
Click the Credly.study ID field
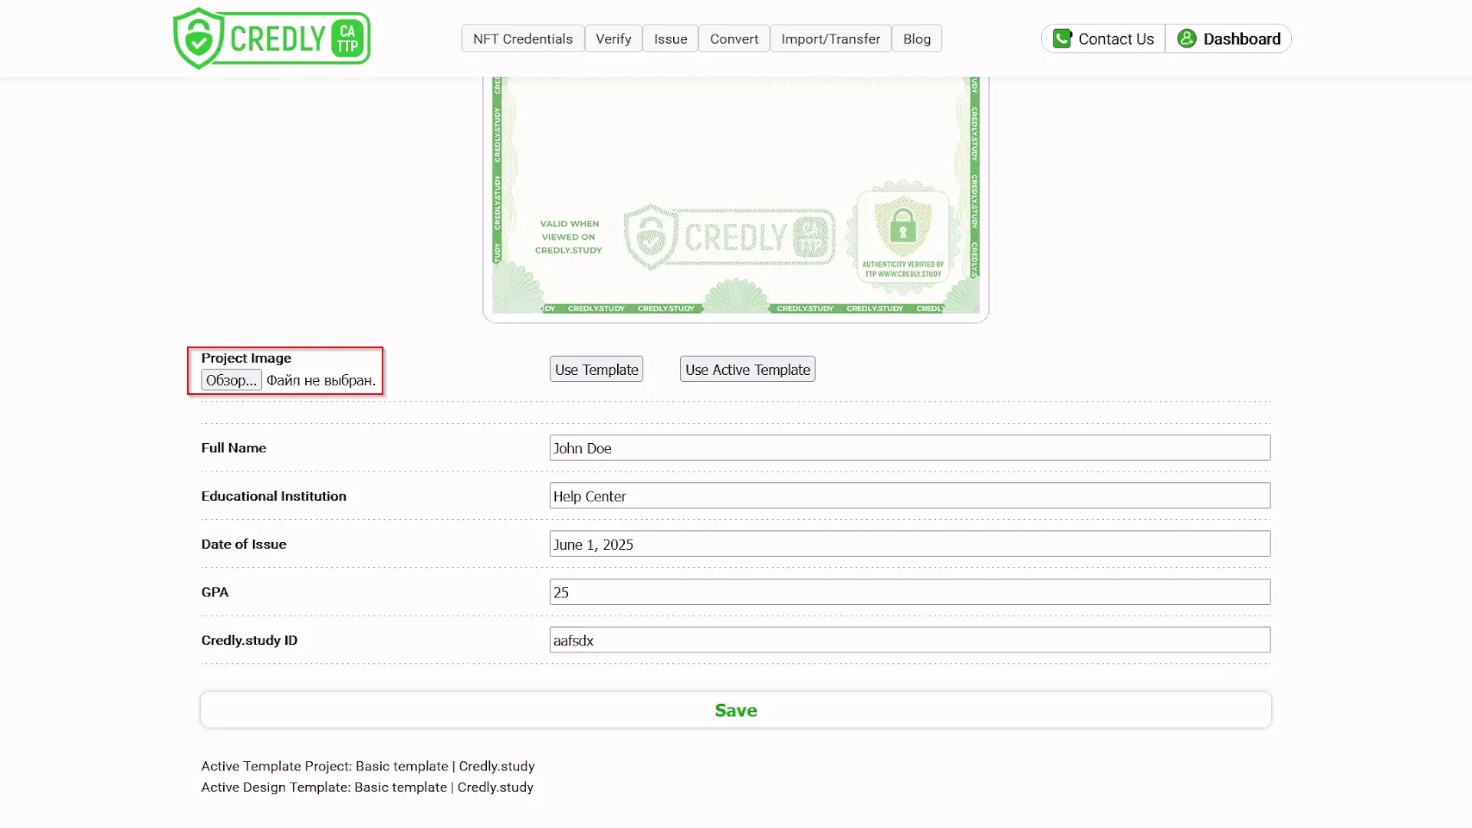tap(910, 640)
